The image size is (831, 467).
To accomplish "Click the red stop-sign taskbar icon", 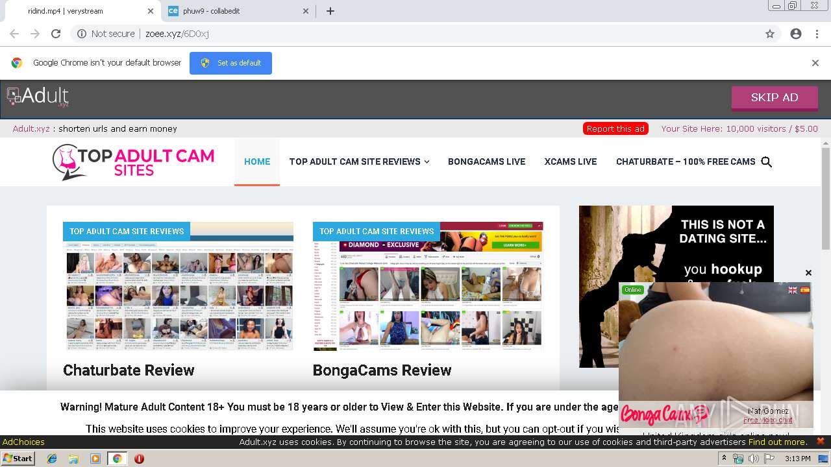I will click(139, 459).
